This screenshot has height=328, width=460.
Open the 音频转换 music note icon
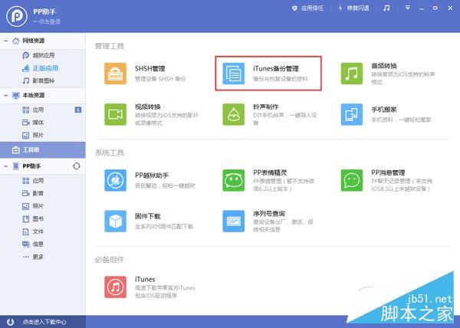coord(352,74)
